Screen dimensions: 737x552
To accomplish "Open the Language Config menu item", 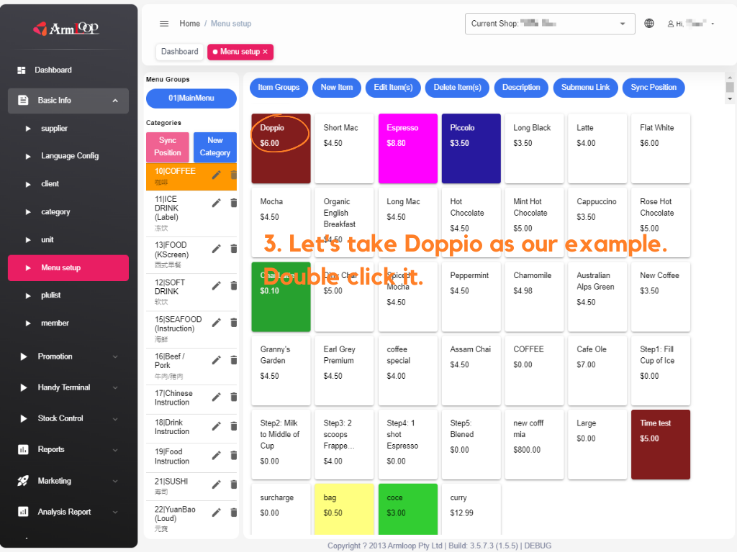I will tap(69, 156).
